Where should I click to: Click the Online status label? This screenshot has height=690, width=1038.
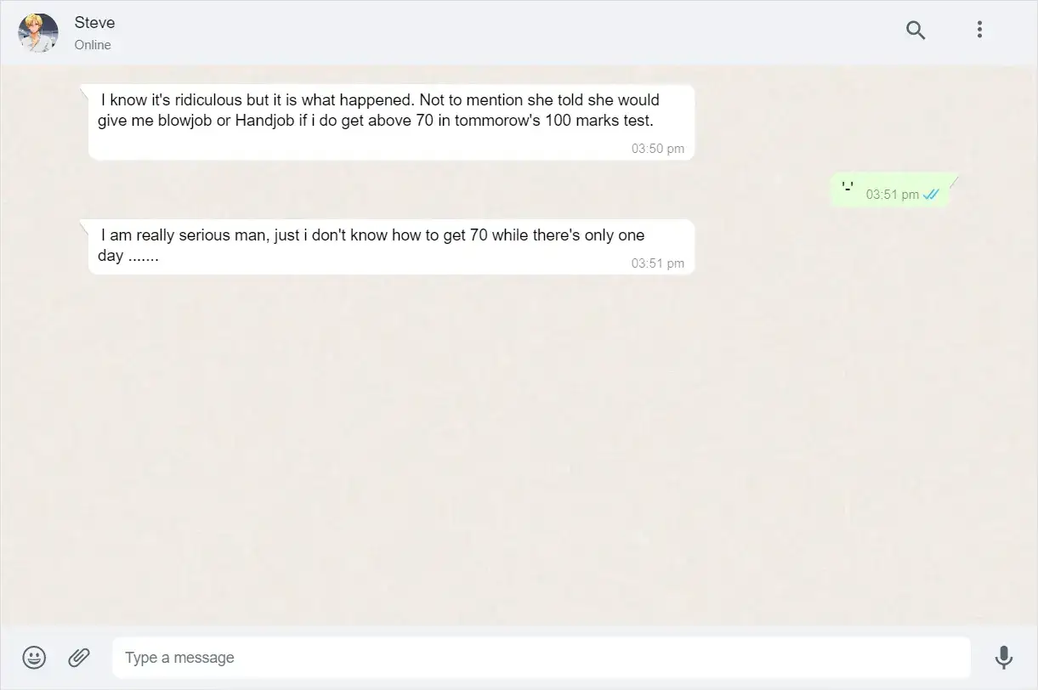pos(93,45)
